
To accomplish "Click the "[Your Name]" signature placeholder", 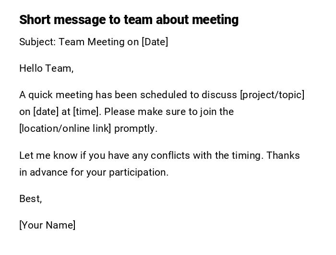I will [47, 225].
